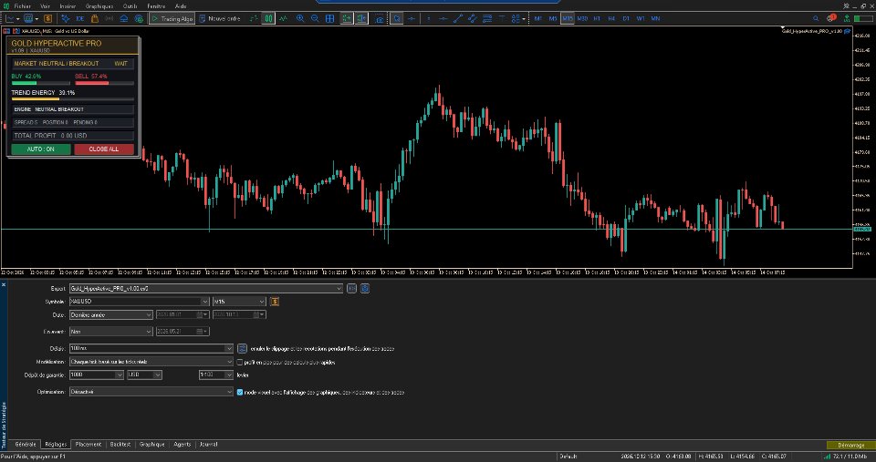Select the equidistant channel tool
876x462 pixels.
[x=473, y=18]
